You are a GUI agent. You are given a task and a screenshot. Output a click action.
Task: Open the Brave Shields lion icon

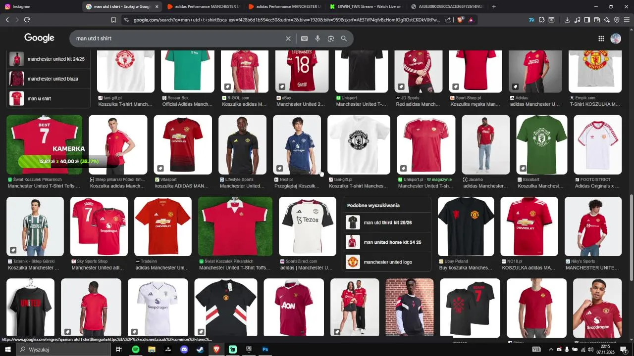[x=460, y=20]
